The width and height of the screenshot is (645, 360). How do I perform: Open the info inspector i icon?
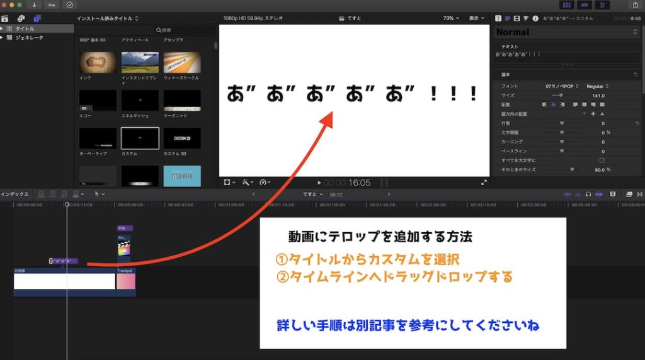pos(535,18)
